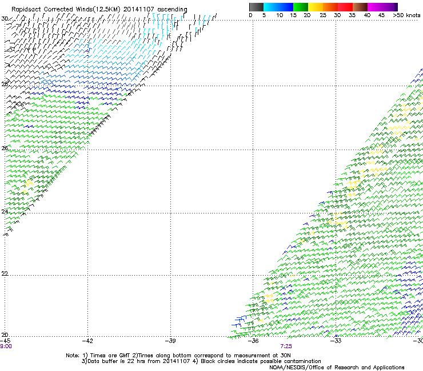The width and height of the screenshot is (423, 371).
Task: Click the date '20141107 ascending' in title
Action: point(155,9)
